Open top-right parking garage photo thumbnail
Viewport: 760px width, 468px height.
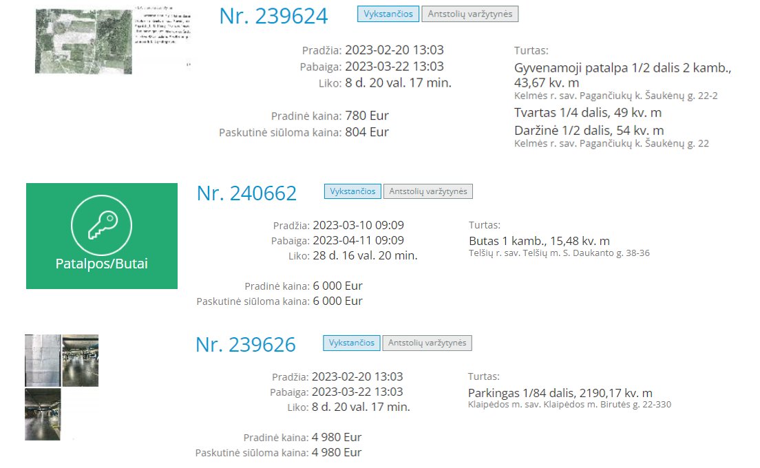pyautogui.click(x=81, y=361)
